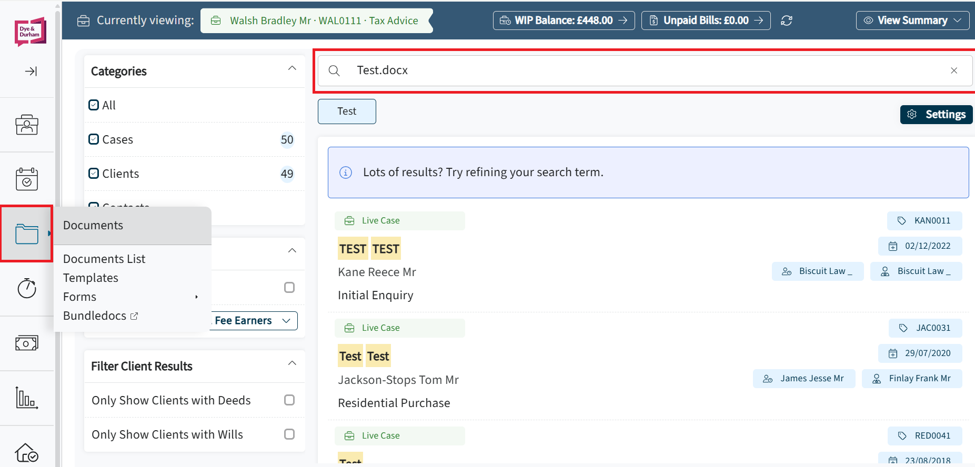Click the Test suggestion chip

347,111
